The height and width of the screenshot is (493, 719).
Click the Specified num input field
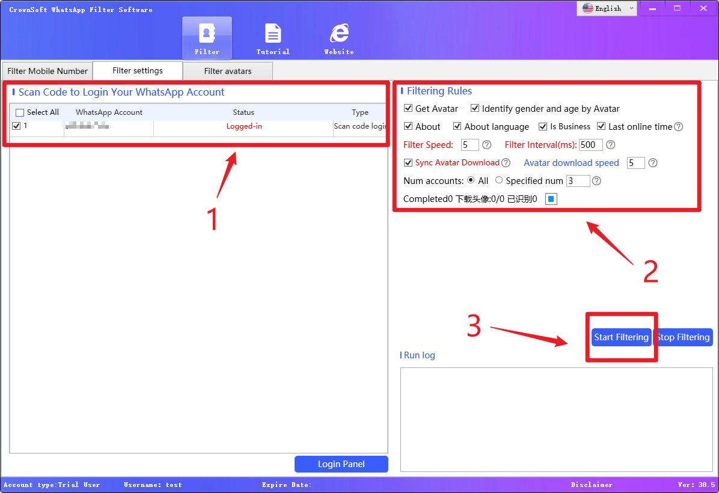pyautogui.click(x=578, y=181)
